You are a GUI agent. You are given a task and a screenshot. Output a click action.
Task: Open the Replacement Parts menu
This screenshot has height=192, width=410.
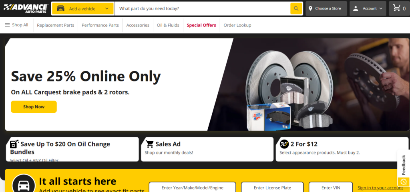point(55,25)
